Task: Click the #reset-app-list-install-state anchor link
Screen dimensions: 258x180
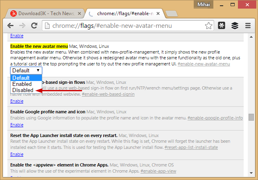Action: click(191, 147)
